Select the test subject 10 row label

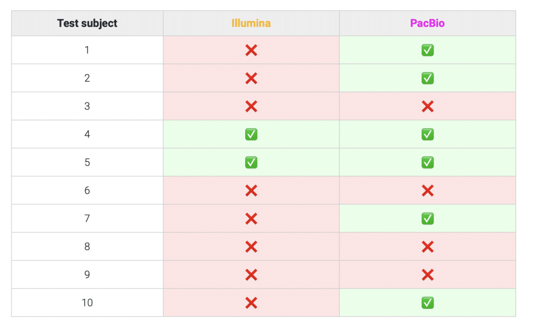(87, 303)
